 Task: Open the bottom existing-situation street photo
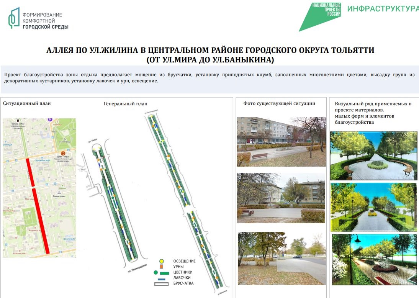click(x=281, y=258)
